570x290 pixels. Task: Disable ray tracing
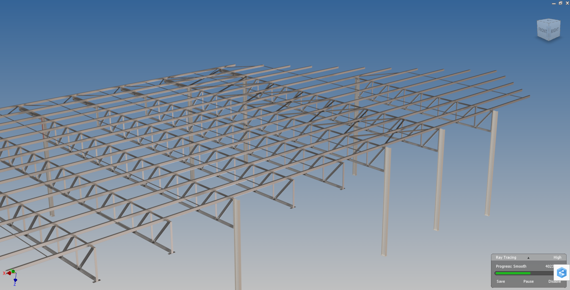tap(554, 281)
